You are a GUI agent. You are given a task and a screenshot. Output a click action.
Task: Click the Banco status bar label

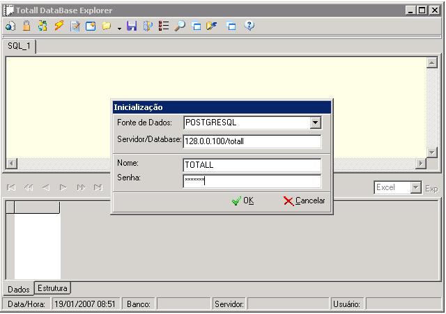point(138,304)
